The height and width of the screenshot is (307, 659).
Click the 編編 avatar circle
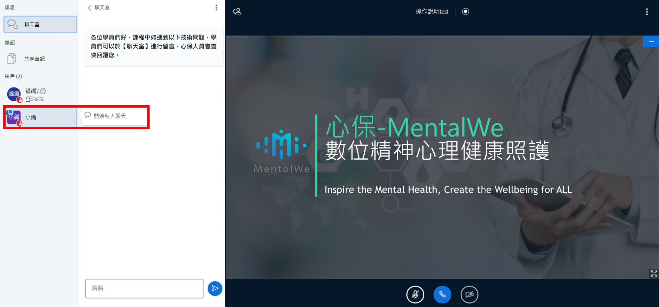[x=14, y=94]
